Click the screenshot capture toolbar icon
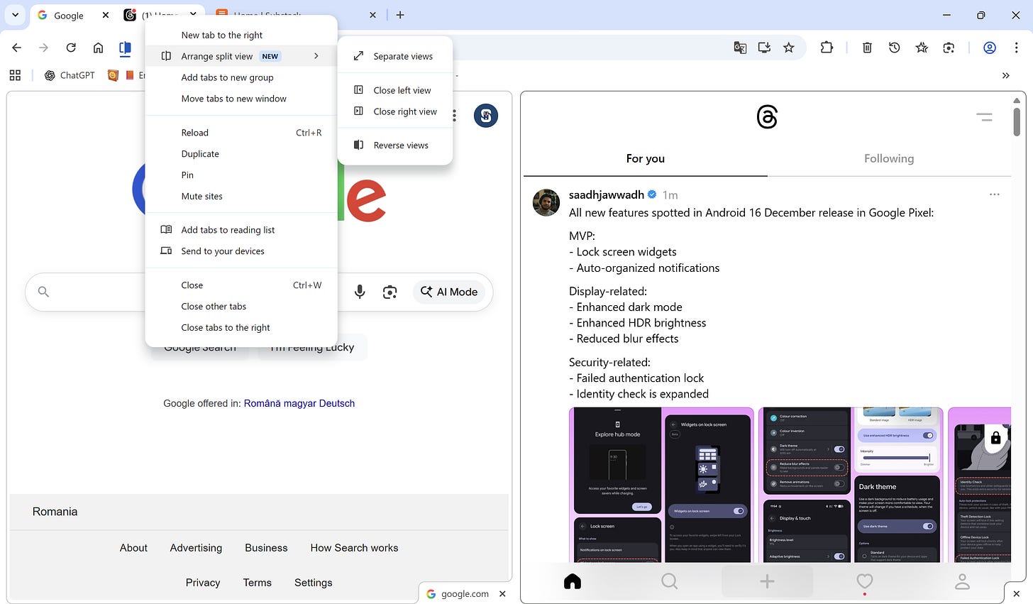1033x604 pixels. point(949,48)
